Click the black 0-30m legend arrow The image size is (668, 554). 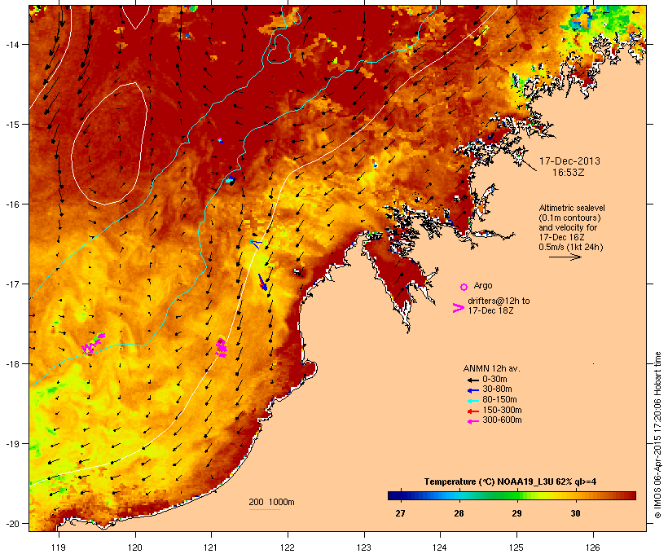pos(472,380)
